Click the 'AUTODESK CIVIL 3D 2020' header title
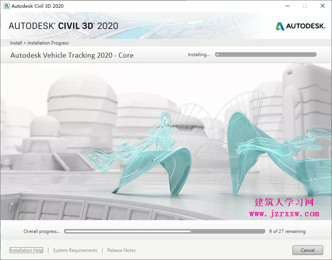Image resolution: width=332 pixels, height=260 pixels. [x=64, y=26]
